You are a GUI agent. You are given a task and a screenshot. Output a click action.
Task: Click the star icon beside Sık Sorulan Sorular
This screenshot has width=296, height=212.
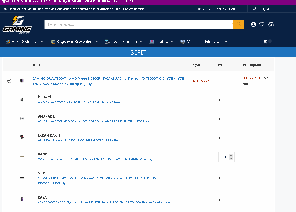pos(199,9)
